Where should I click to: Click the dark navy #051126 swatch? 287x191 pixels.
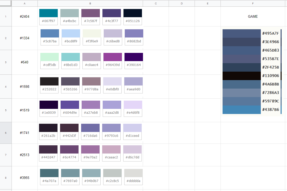133,13
